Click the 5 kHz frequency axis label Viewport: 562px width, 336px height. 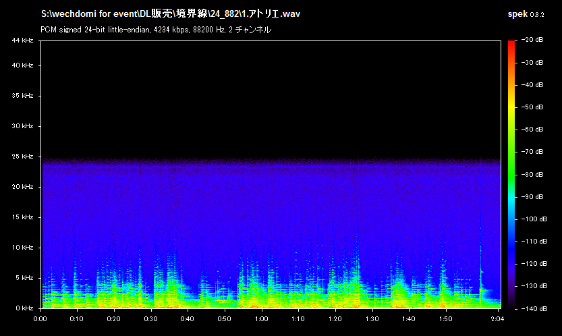click(24, 278)
